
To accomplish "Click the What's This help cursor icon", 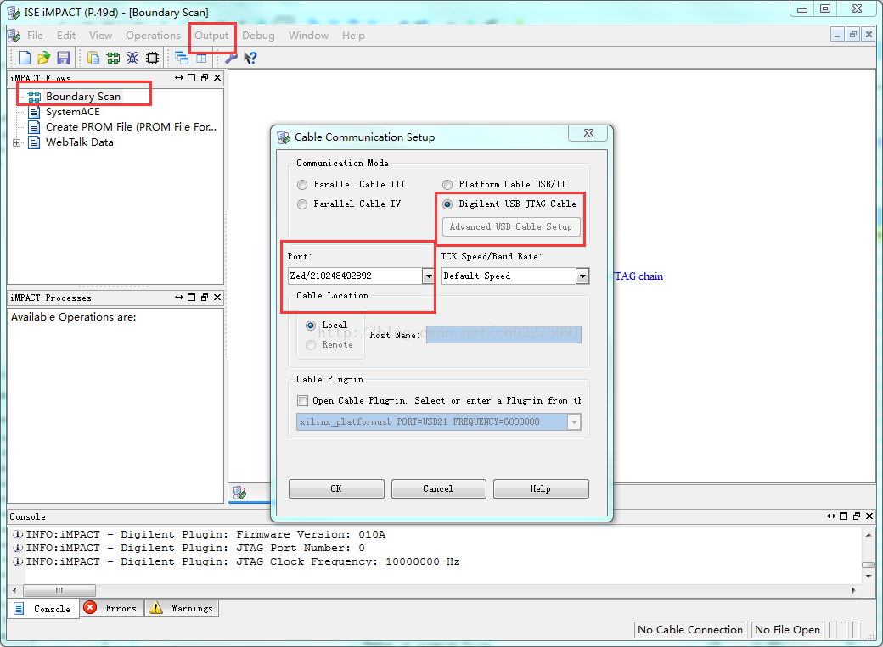I will click(250, 58).
